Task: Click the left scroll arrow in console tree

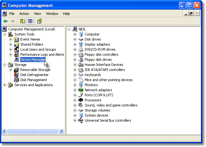Action: click(4, 131)
